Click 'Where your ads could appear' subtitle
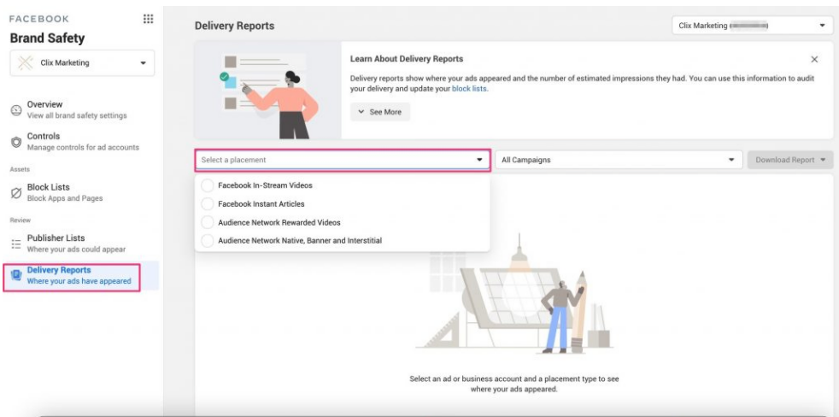839x417 pixels. click(x=77, y=250)
